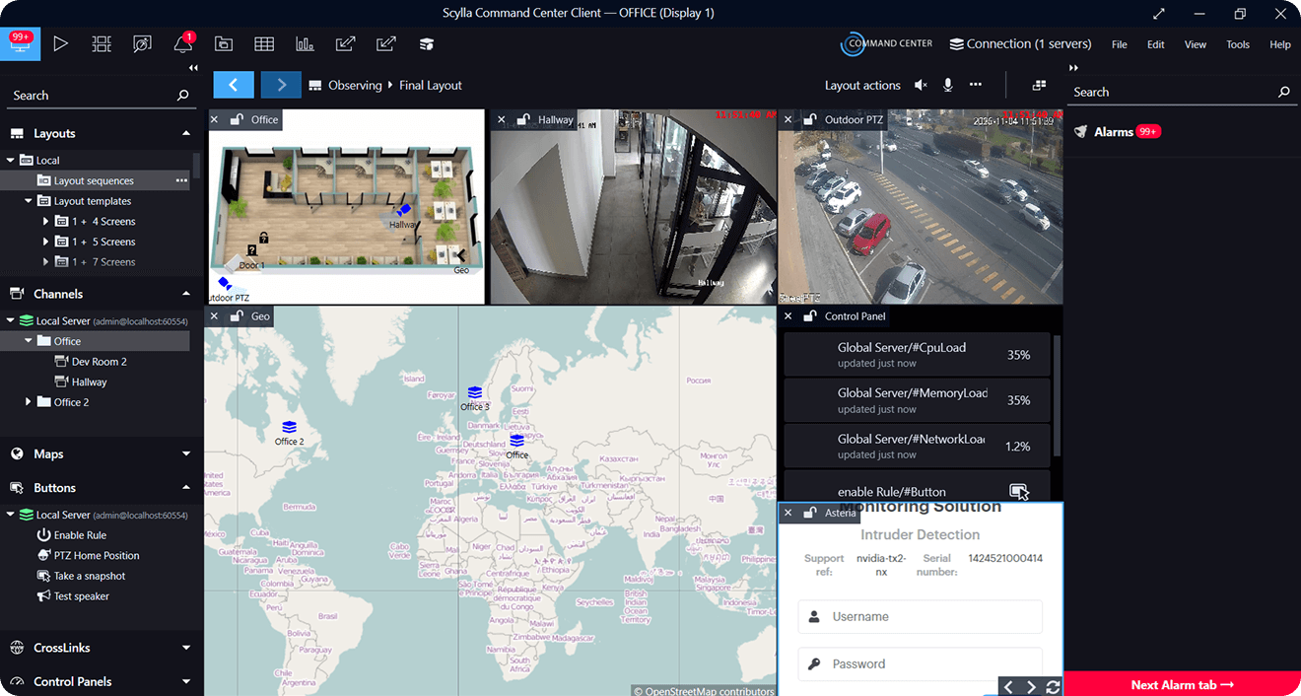1301x696 pixels.
Task: Expand the Maps section
Action: pos(186,454)
